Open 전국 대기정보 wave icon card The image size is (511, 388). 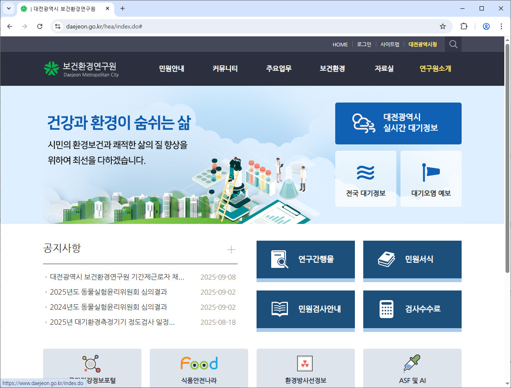(365, 172)
